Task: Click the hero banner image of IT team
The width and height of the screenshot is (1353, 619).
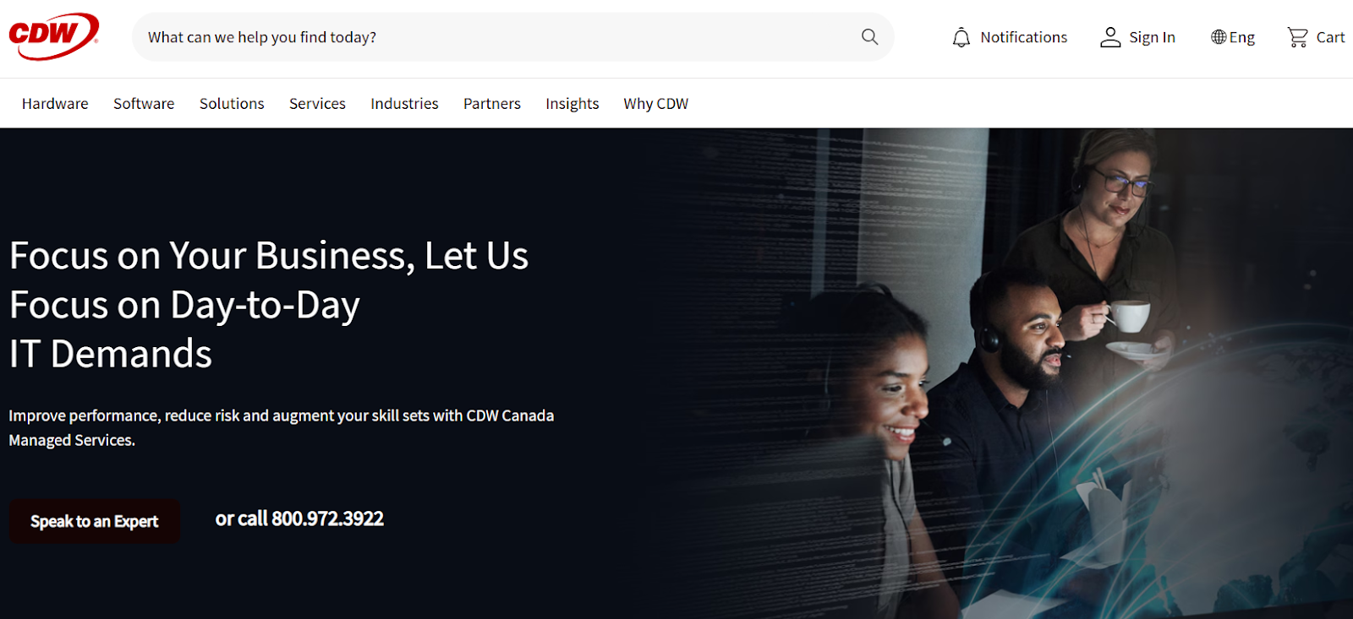Action: pos(998,373)
